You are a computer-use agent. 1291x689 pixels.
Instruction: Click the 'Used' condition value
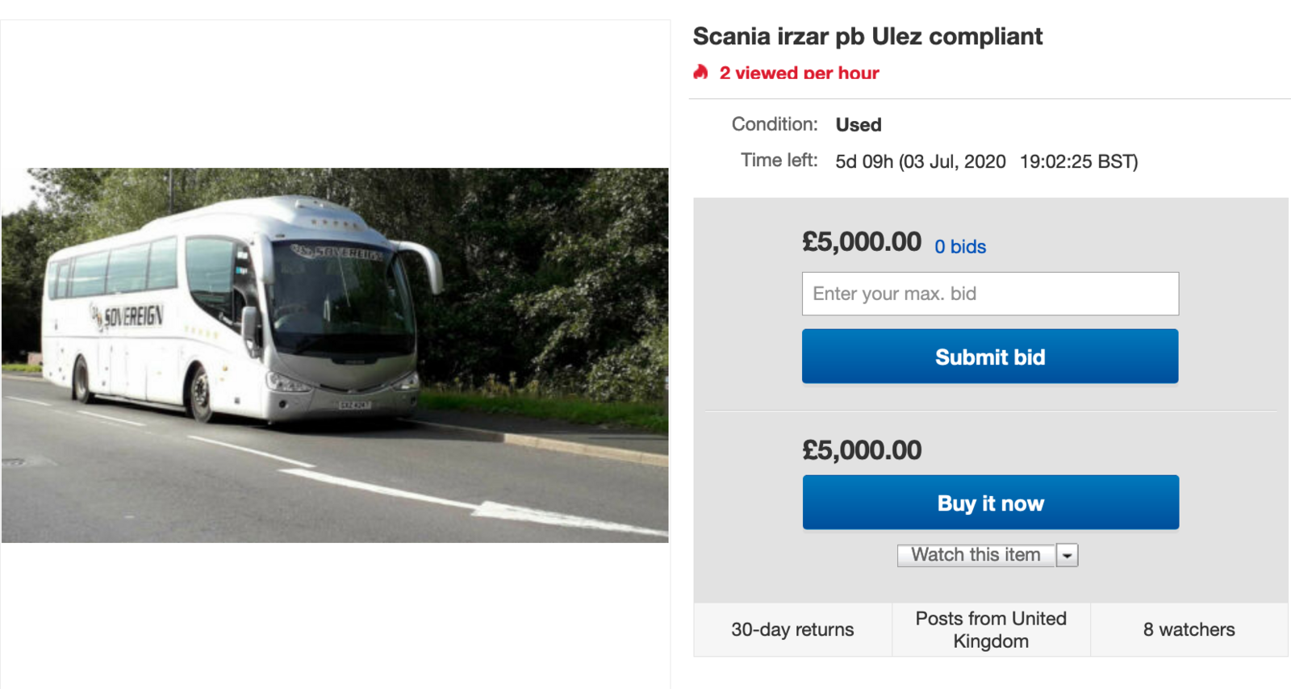(x=858, y=125)
